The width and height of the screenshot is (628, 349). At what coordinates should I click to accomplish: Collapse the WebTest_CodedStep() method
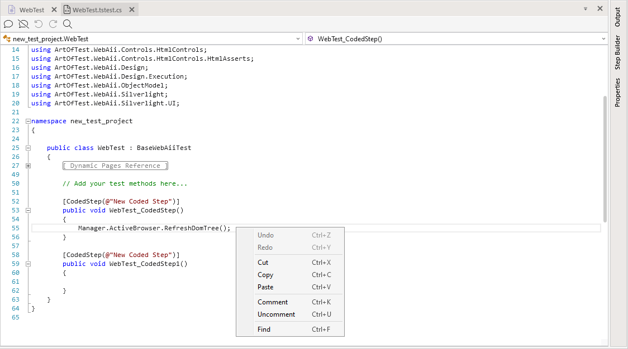point(28,210)
